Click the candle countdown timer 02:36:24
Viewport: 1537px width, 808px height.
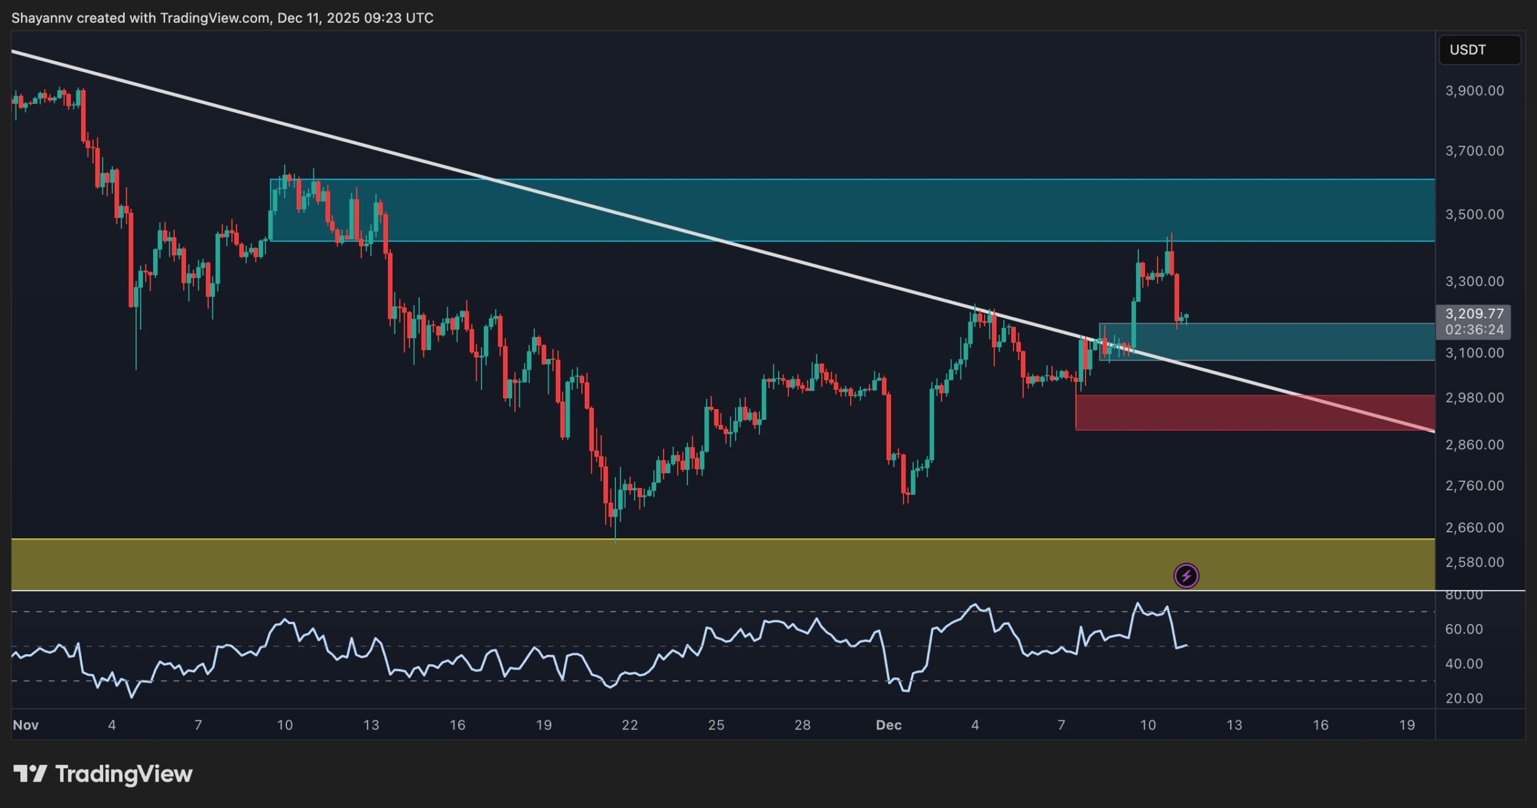point(1474,330)
